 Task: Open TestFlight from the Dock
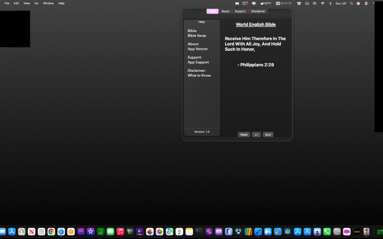point(297,231)
